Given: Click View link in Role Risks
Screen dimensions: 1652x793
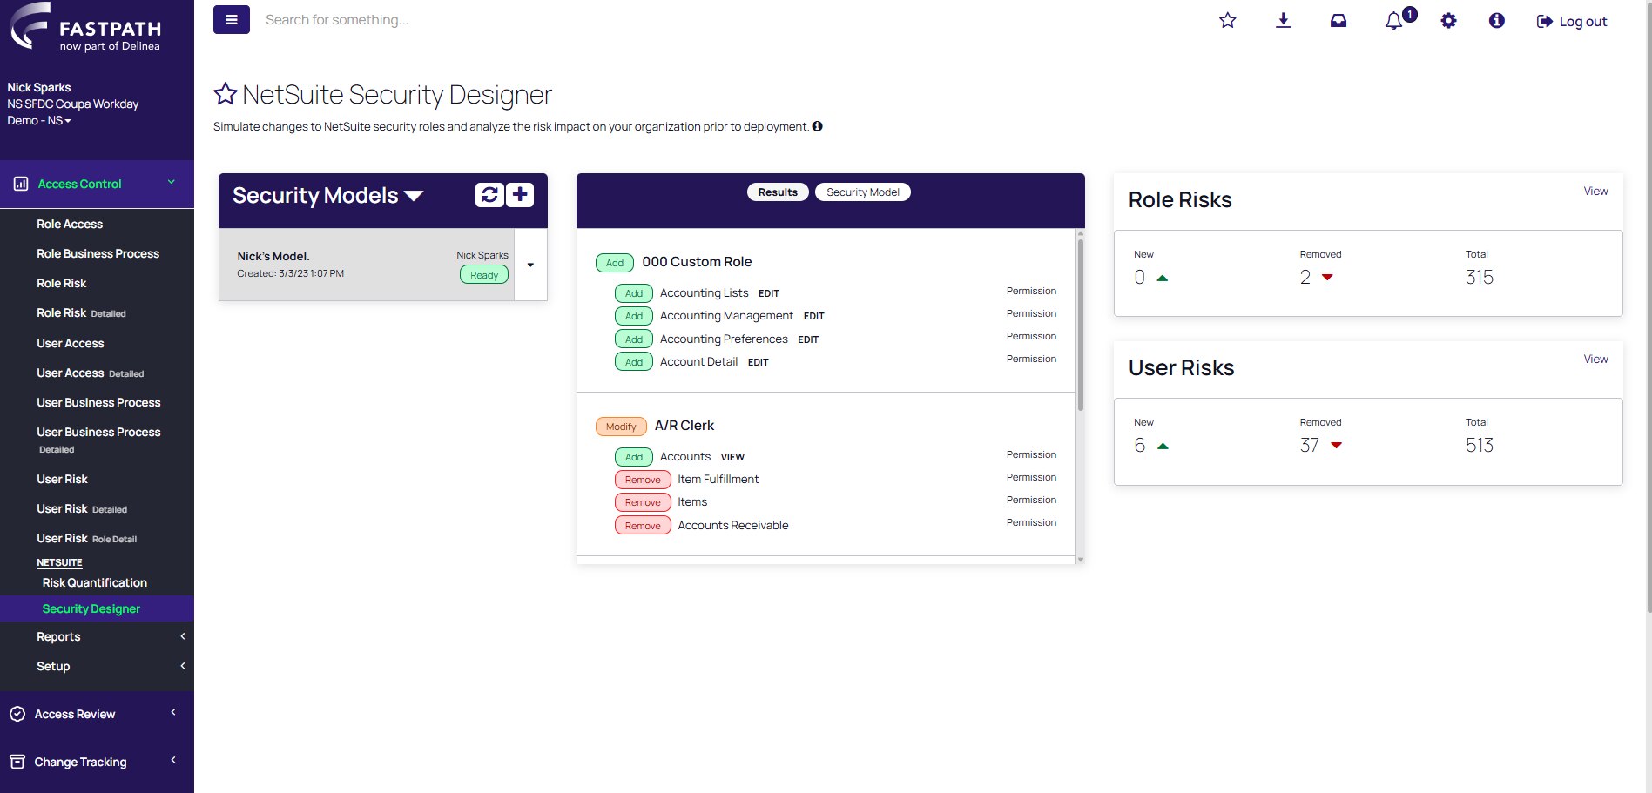Looking at the screenshot, I should [1595, 191].
